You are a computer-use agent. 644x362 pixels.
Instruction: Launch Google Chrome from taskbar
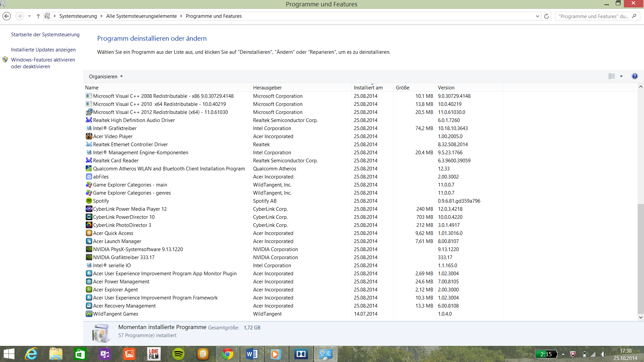[x=228, y=354]
